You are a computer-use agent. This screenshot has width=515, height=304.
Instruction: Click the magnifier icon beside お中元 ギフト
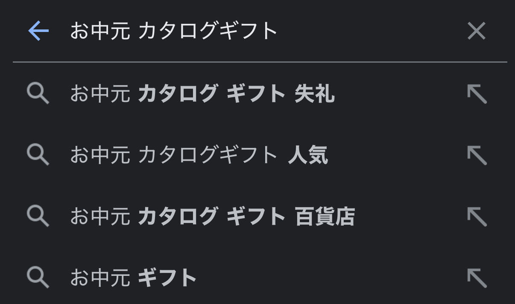[38, 278]
